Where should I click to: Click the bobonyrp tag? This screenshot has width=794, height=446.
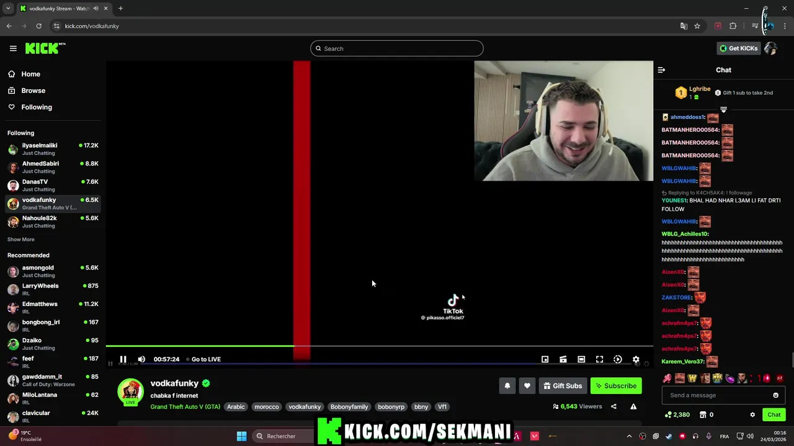pyautogui.click(x=391, y=407)
